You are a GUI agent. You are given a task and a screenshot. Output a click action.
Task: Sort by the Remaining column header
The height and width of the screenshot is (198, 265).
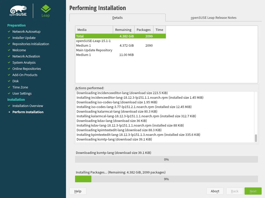123,30
